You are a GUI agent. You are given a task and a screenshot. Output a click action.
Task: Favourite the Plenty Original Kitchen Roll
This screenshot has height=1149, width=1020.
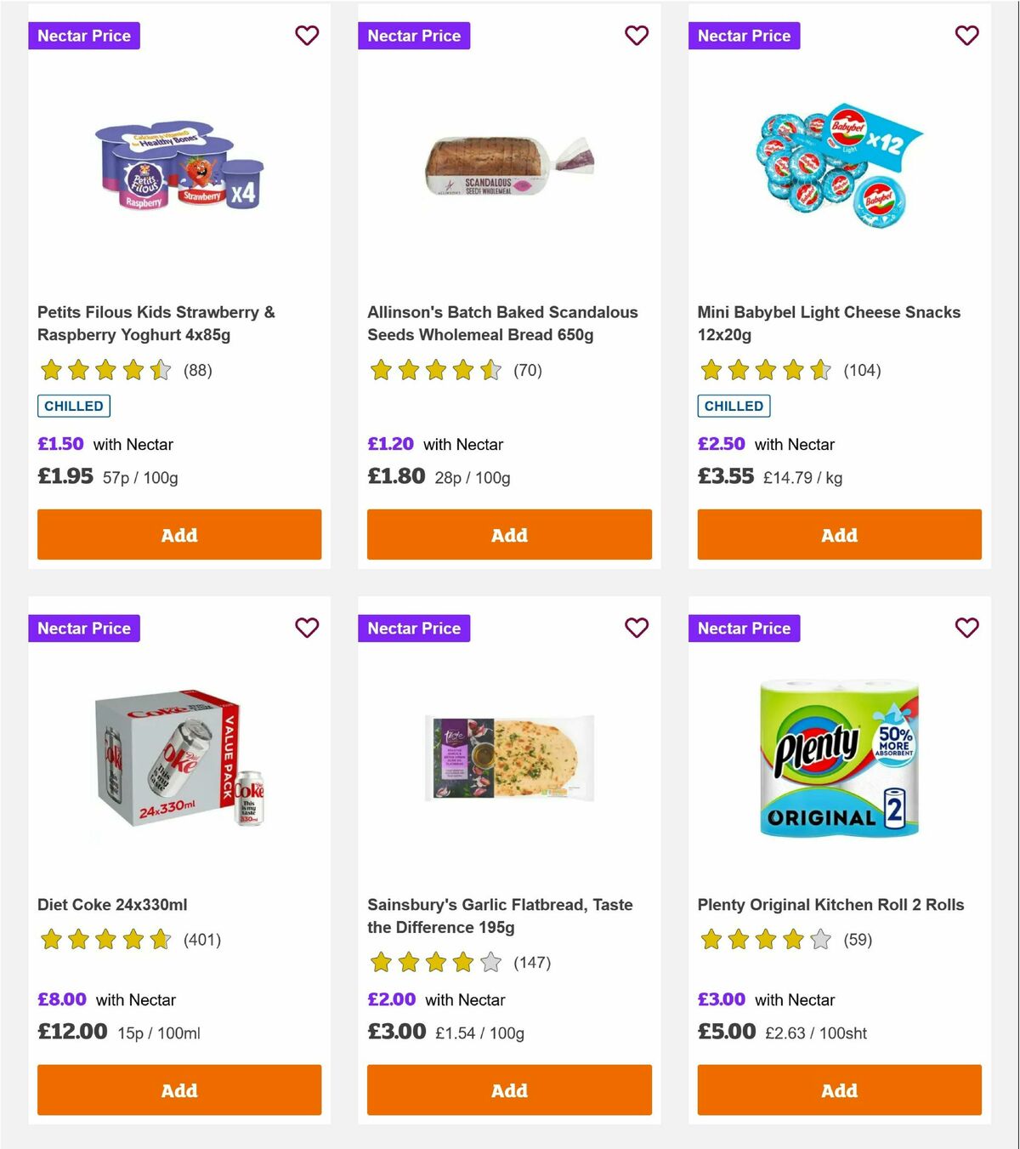(x=966, y=629)
